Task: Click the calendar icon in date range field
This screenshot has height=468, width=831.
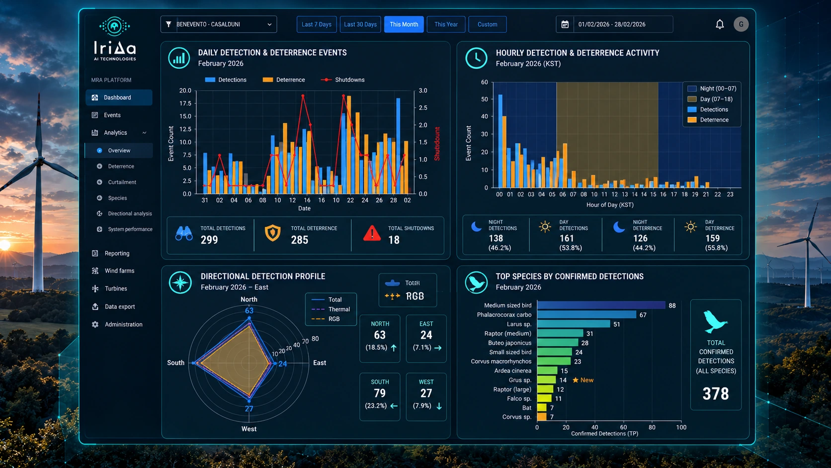Action: click(565, 24)
